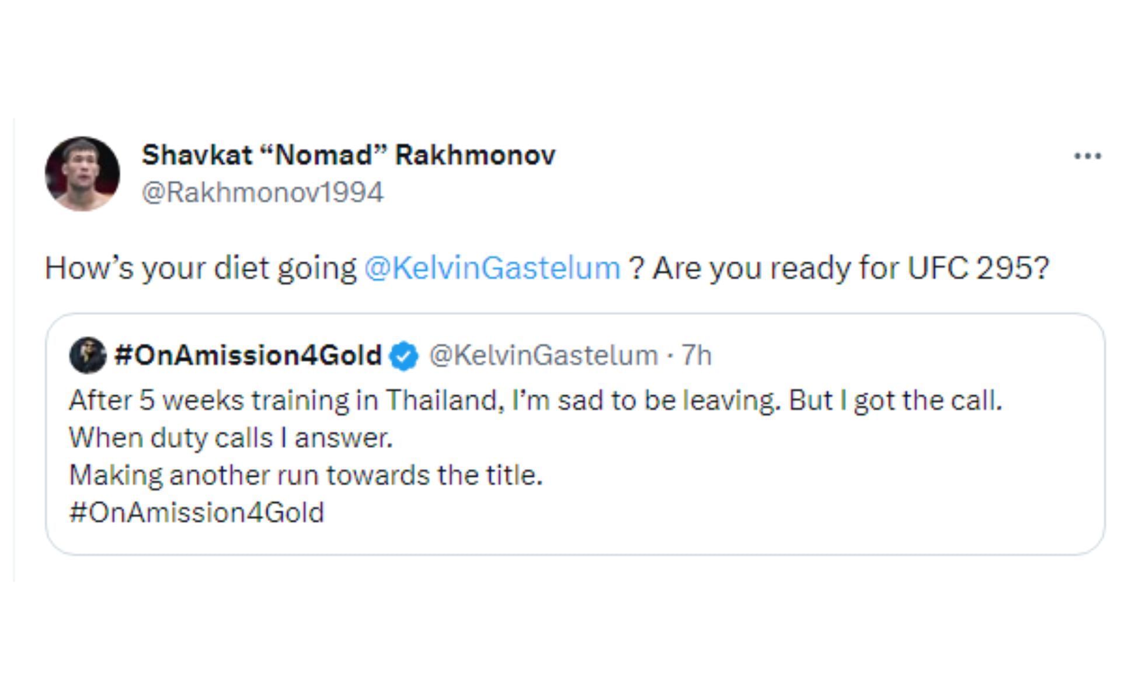The height and width of the screenshot is (700, 1121).
Task: Click the blue verified badge
Action: click(404, 356)
